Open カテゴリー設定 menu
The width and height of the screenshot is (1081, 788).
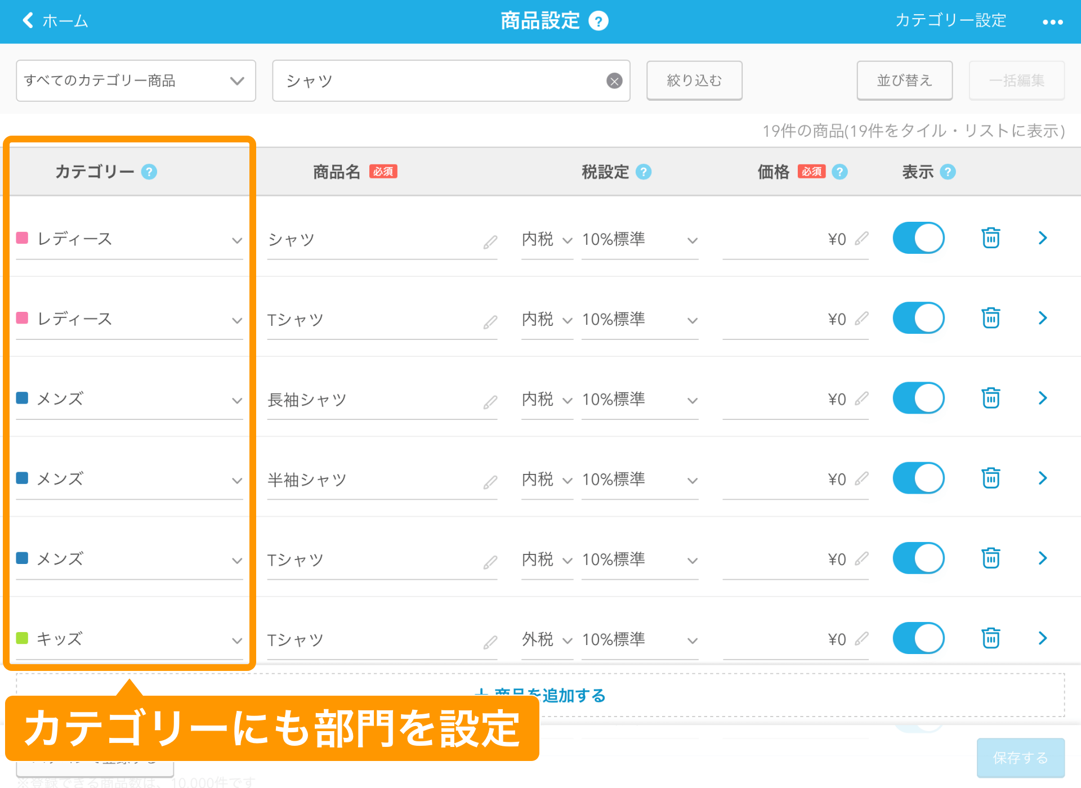[x=949, y=22]
